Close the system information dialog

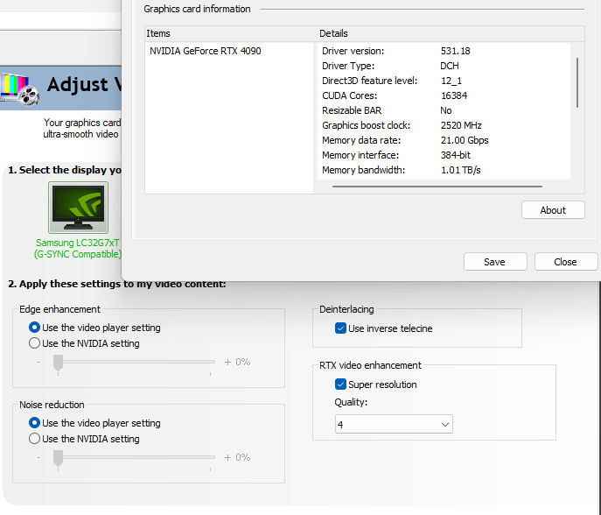(566, 262)
